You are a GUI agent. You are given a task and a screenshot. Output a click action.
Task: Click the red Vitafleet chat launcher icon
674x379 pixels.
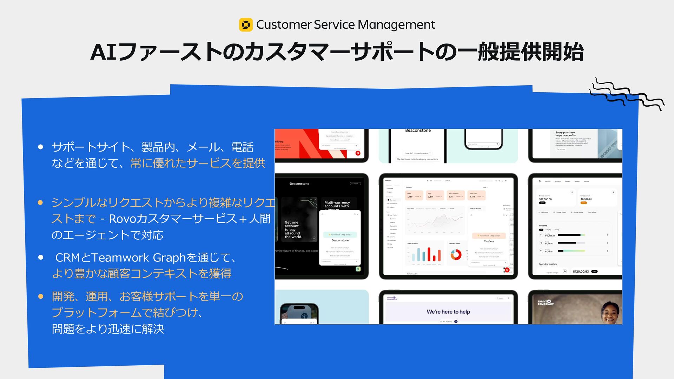tap(507, 270)
